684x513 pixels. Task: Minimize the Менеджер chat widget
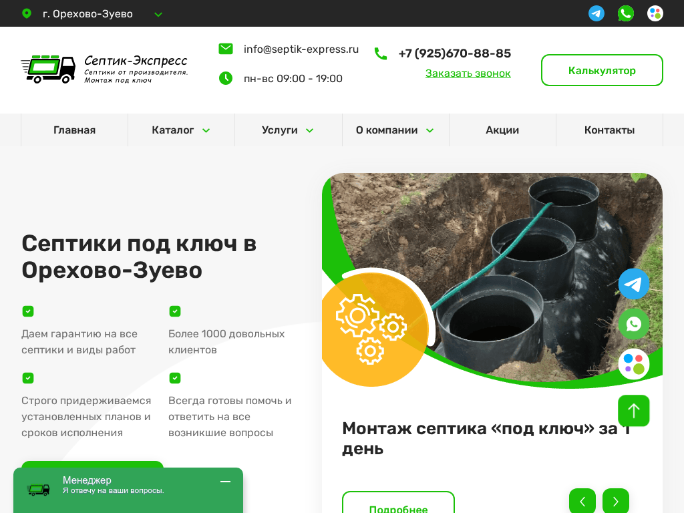[225, 482]
